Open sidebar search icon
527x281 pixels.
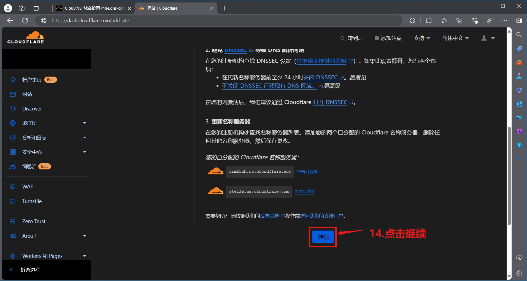coord(519,35)
